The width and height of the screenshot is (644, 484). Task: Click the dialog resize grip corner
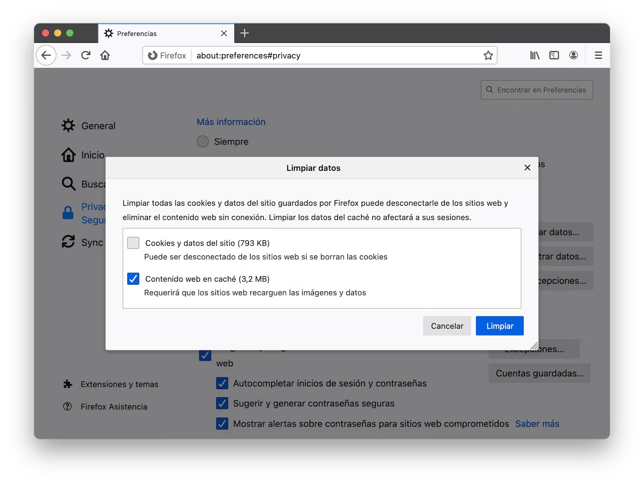click(x=534, y=346)
